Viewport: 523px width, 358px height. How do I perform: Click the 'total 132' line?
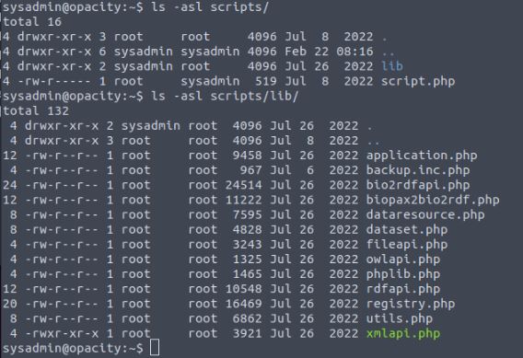click(36, 110)
